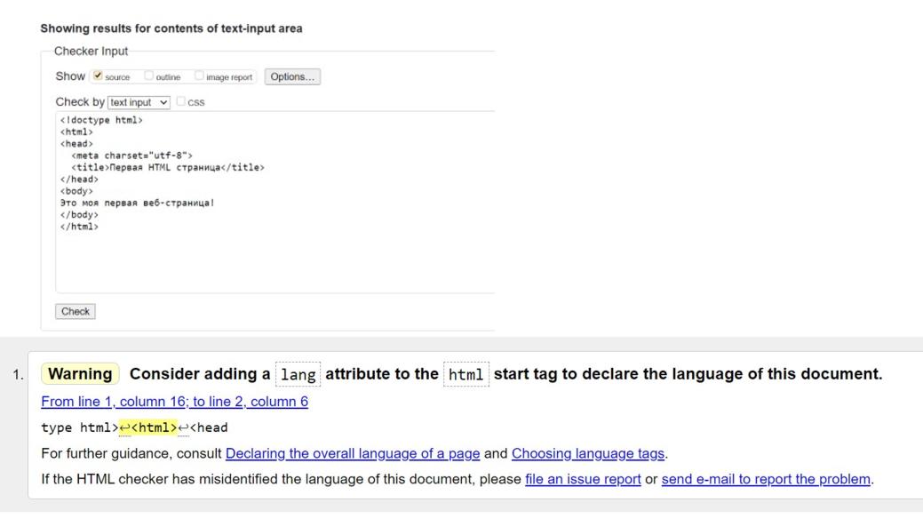923x519 pixels.
Task: Click the yellow Warning badge
Action: click(80, 374)
